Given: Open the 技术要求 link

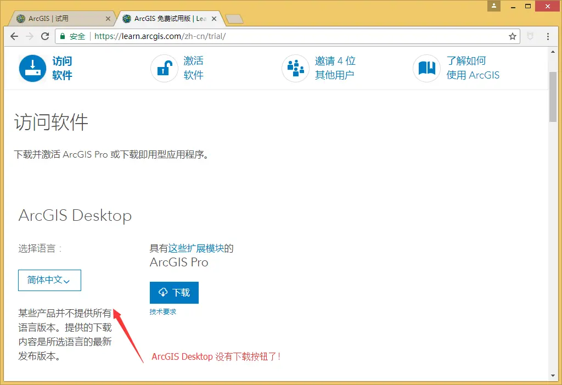Looking at the screenshot, I should (x=163, y=312).
